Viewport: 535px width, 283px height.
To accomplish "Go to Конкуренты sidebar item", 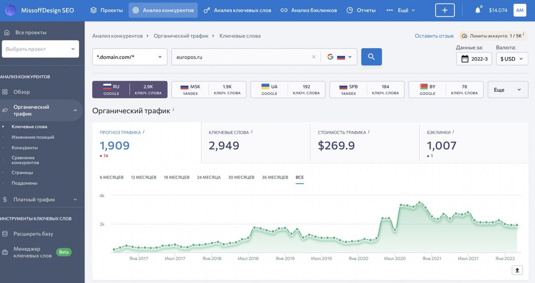I will click(x=25, y=148).
